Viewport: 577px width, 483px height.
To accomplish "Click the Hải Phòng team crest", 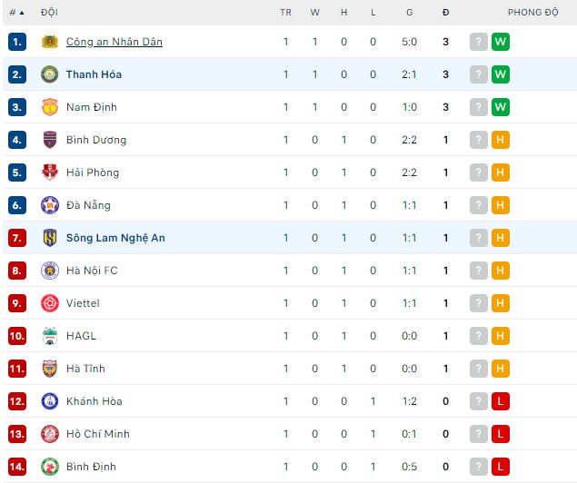I will pos(50,172).
